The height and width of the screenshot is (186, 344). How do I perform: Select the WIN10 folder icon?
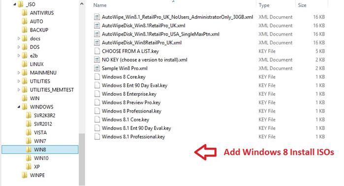click(x=29, y=158)
